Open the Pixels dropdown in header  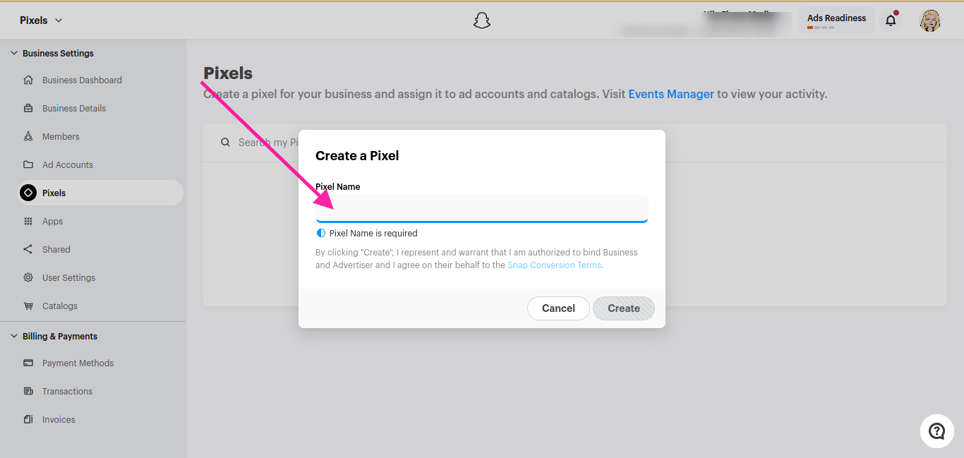pyautogui.click(x=41, y=20)
